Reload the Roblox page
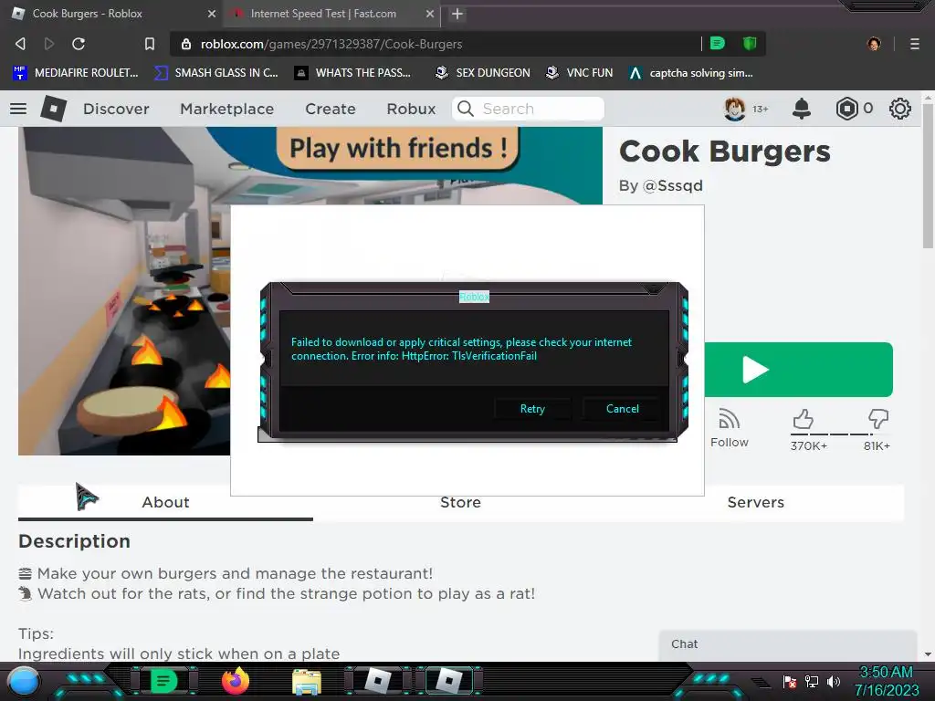This screenshot has height=701, width=935. (79, 44)
